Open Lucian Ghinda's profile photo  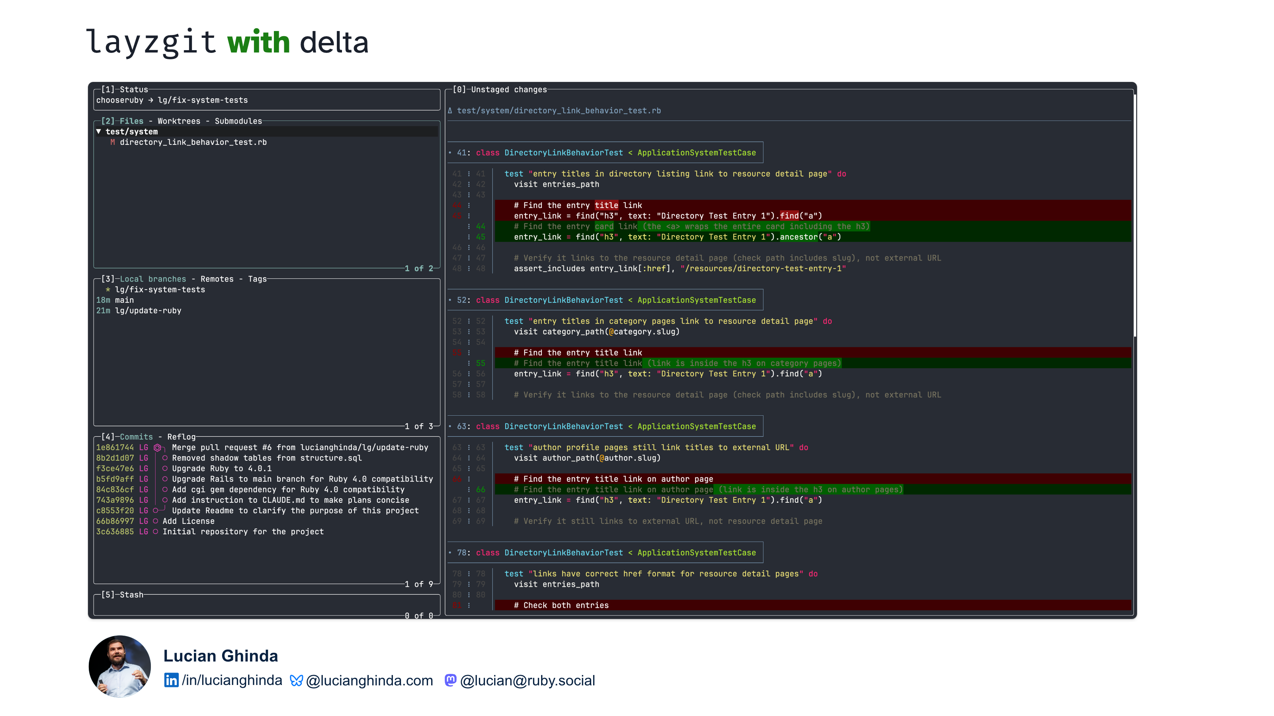pos(120,666)
